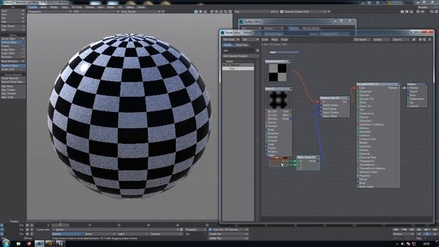This screenshot has width=439, height=247.
Task: Open the Add Node dropdown in Node Editor
Action: 231,40
